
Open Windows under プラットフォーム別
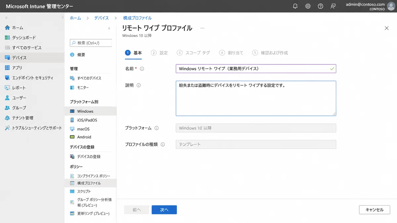pos(91,111)
